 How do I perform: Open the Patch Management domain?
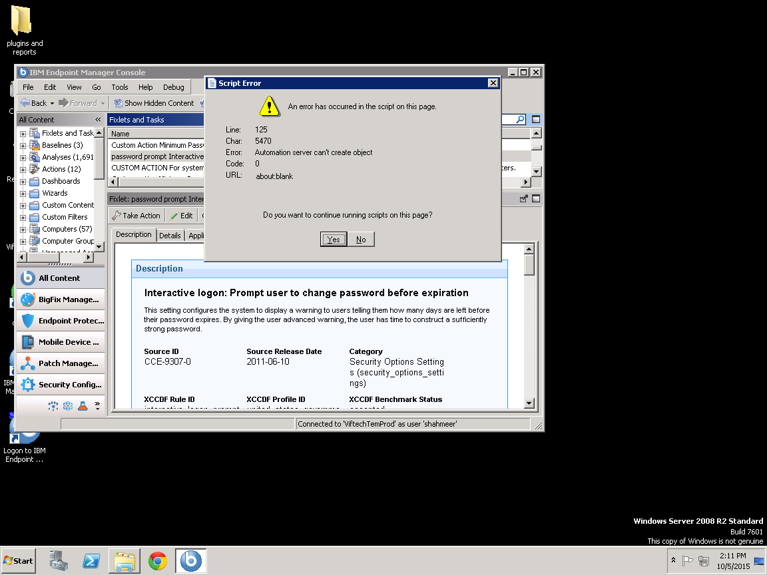coord(61,363)
